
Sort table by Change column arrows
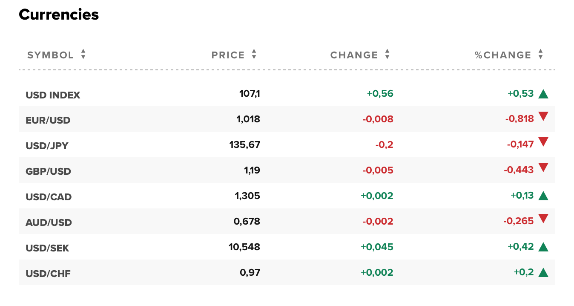[387, 54]
